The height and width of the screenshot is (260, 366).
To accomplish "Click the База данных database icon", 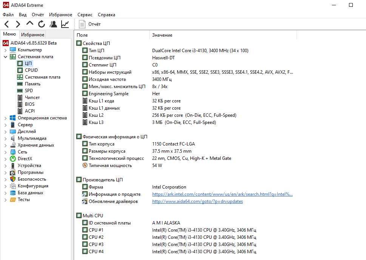I will [x=13, y=193].
